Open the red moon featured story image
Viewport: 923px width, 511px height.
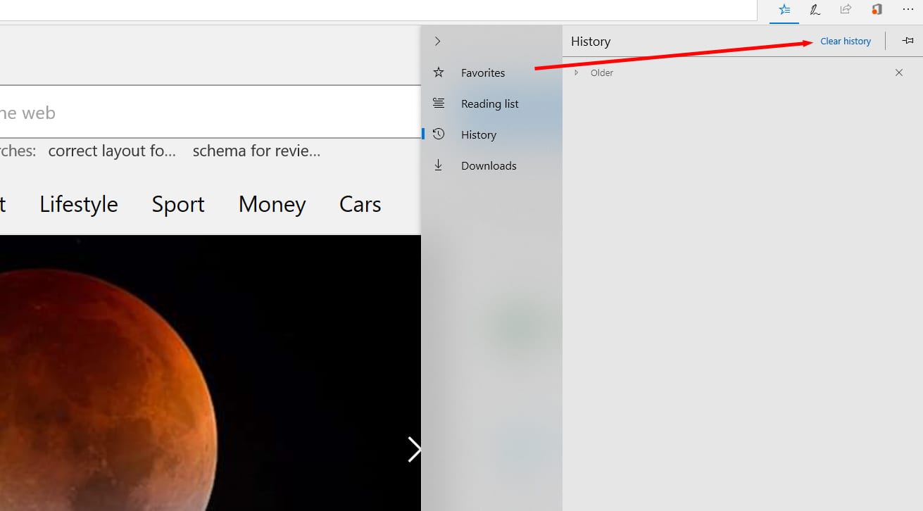click(211, 373)
